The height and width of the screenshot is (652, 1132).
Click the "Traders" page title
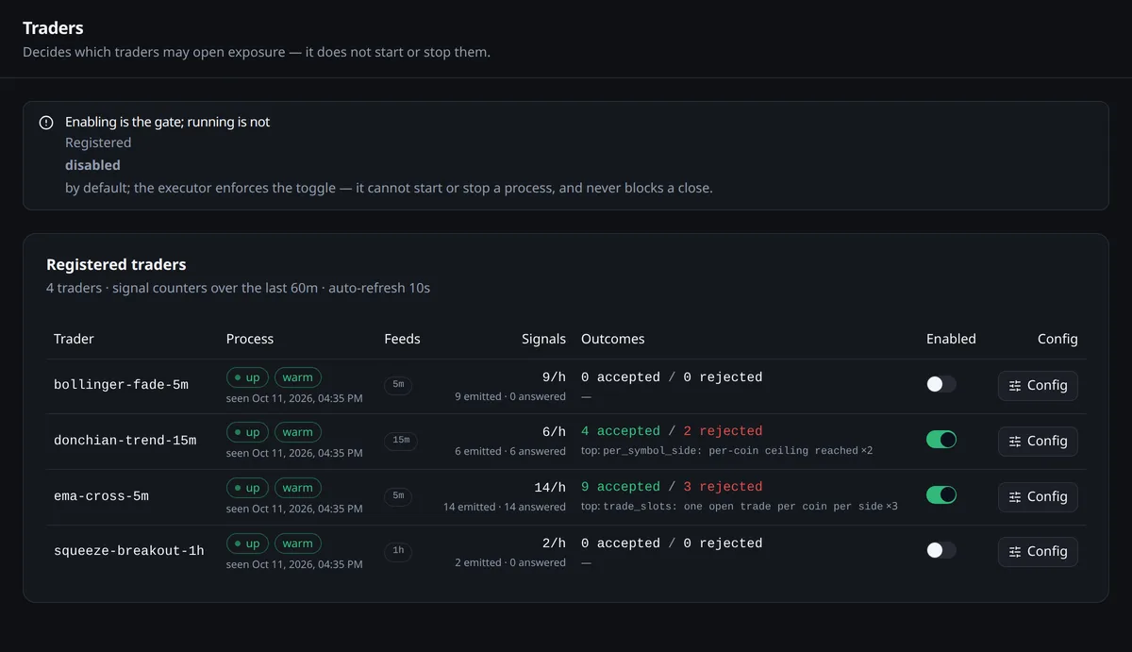[x=53, y=28]
